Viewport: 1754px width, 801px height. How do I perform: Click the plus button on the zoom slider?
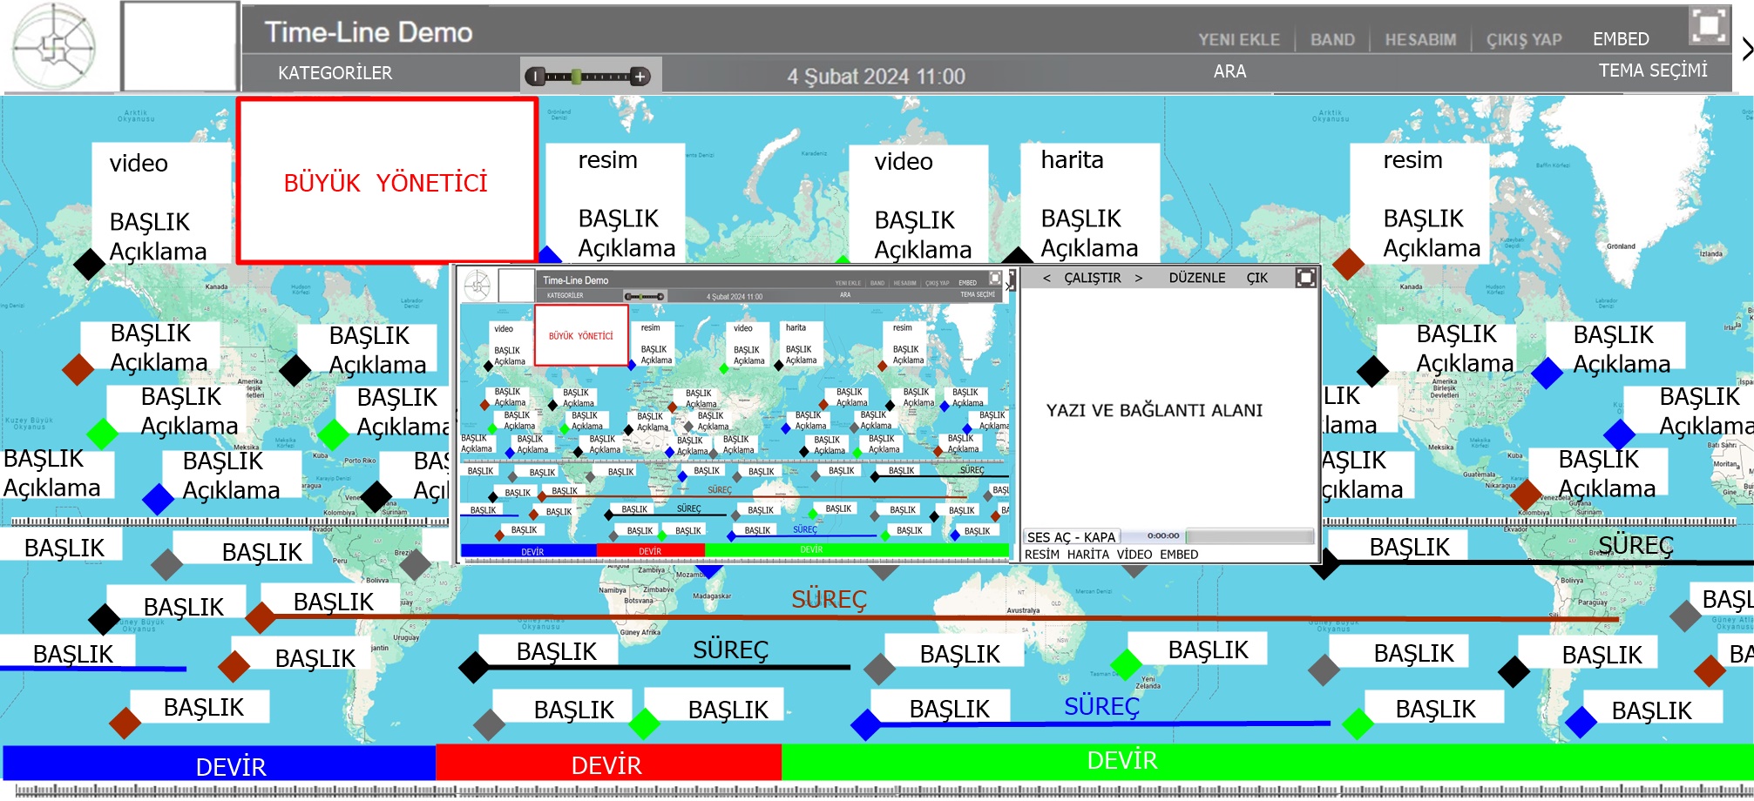[640, 77]
